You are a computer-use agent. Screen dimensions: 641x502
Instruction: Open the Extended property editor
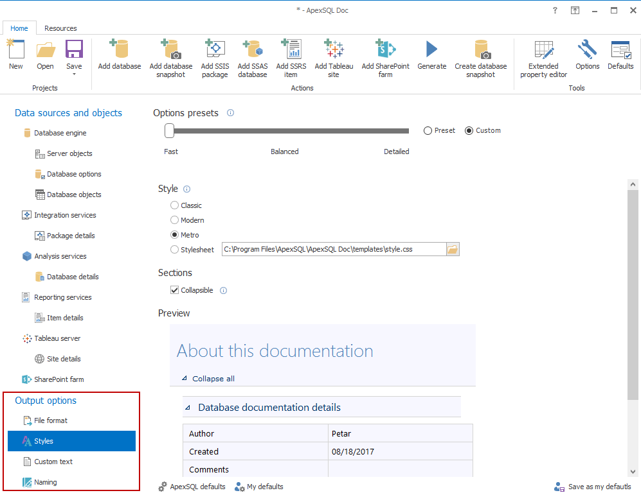[543, 59]
